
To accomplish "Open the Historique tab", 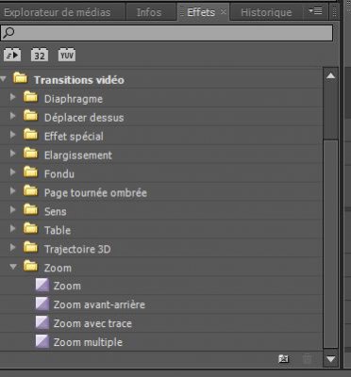I will tap(266, 12).
